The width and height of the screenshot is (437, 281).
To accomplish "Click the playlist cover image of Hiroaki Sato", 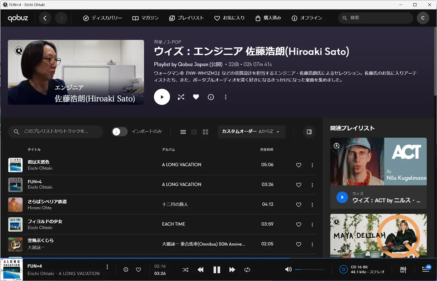I will click(x=76, y=72).
